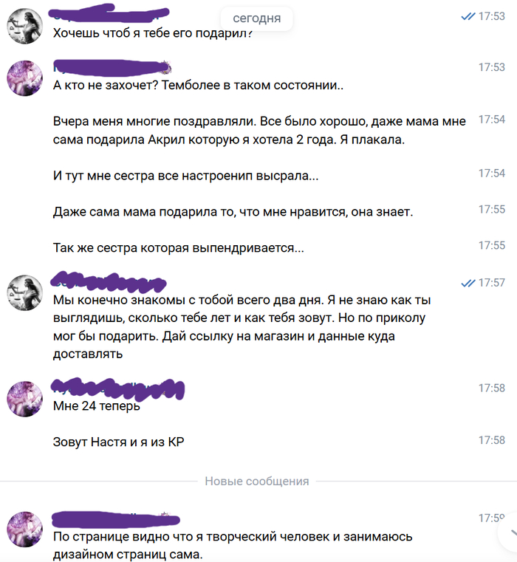Click the redacted sender name above 'Мы конечно знакомы'
Image resolution: width=517 pixels, height=562 pixels.
109,281
